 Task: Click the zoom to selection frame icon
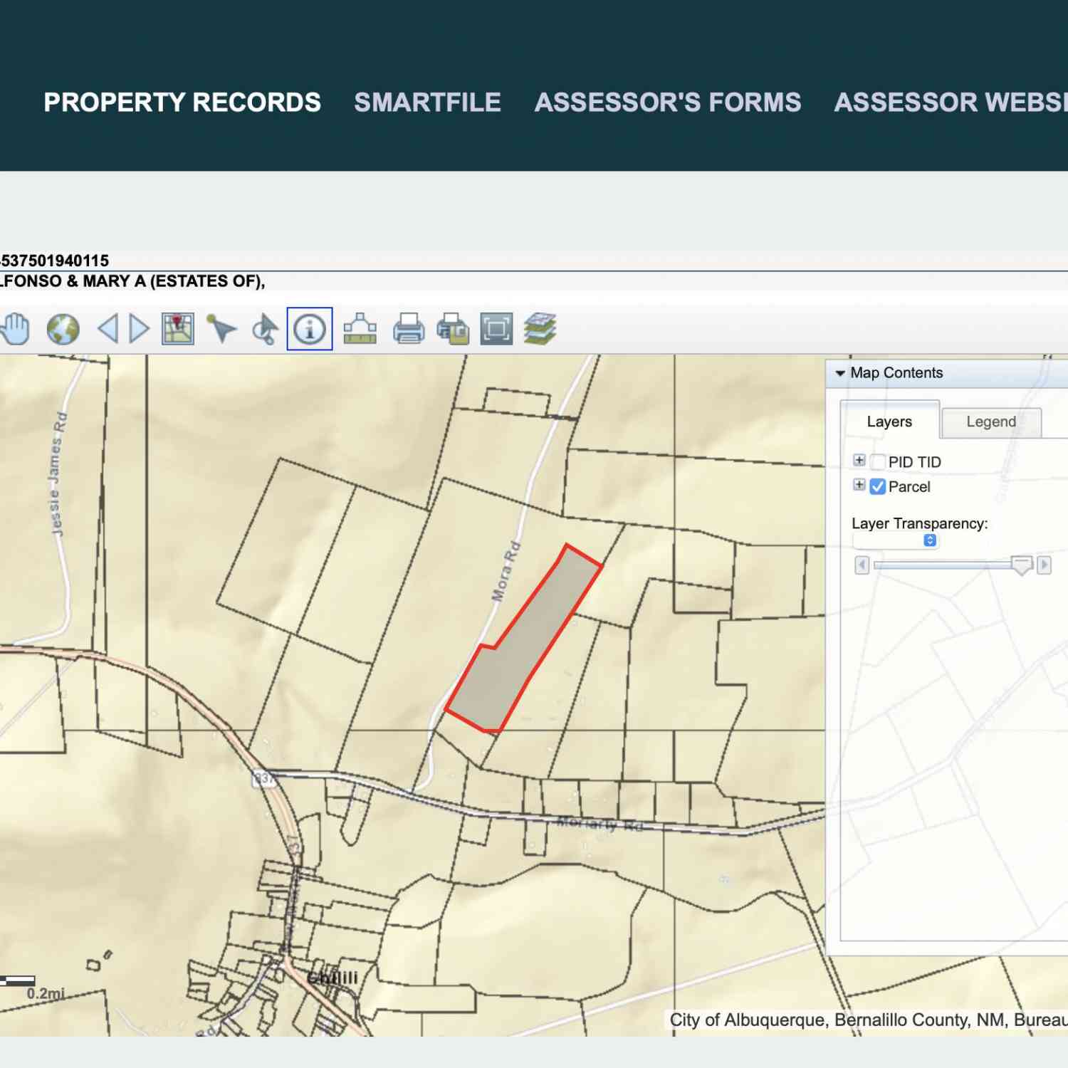pyautogui.click(x=496, y=329)
